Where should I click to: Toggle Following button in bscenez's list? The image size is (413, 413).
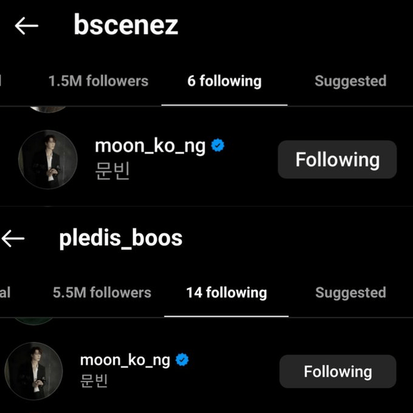(x=337, y=159)
